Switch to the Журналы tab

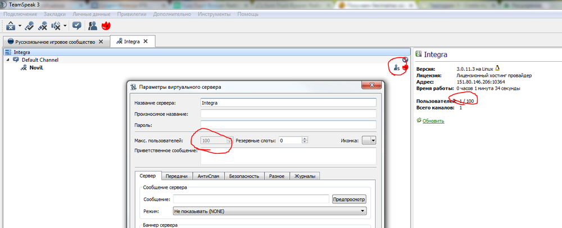305,176
